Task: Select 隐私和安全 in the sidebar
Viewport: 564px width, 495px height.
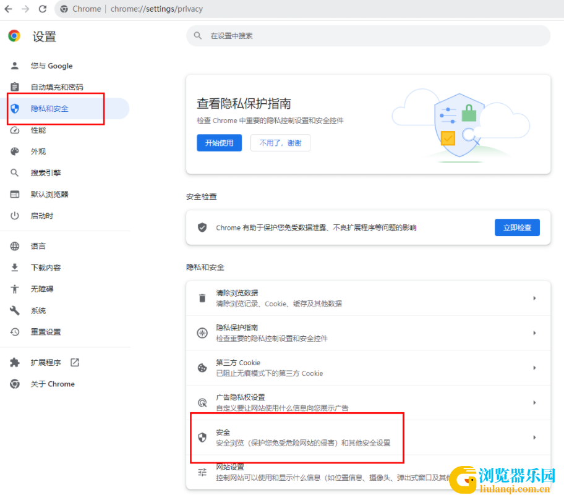Action: coord(65,109)
